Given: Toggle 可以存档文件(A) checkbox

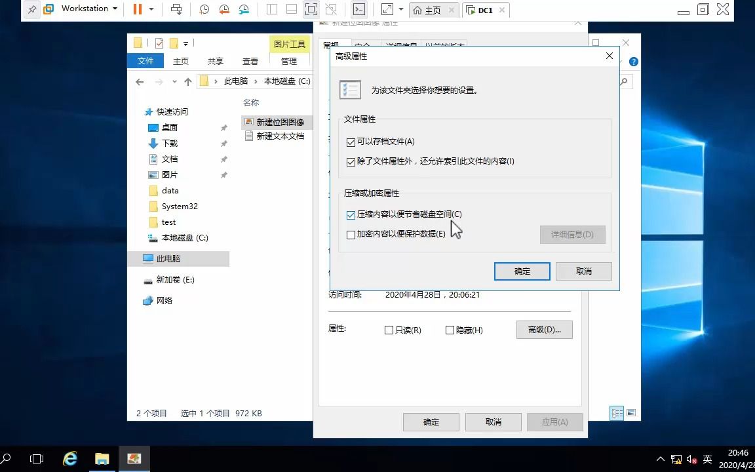Looking at the screenshot, I should tap(351, 142).
